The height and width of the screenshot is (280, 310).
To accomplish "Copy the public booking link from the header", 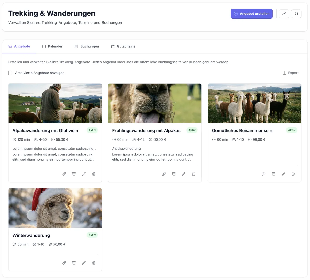I will point(284,13).
